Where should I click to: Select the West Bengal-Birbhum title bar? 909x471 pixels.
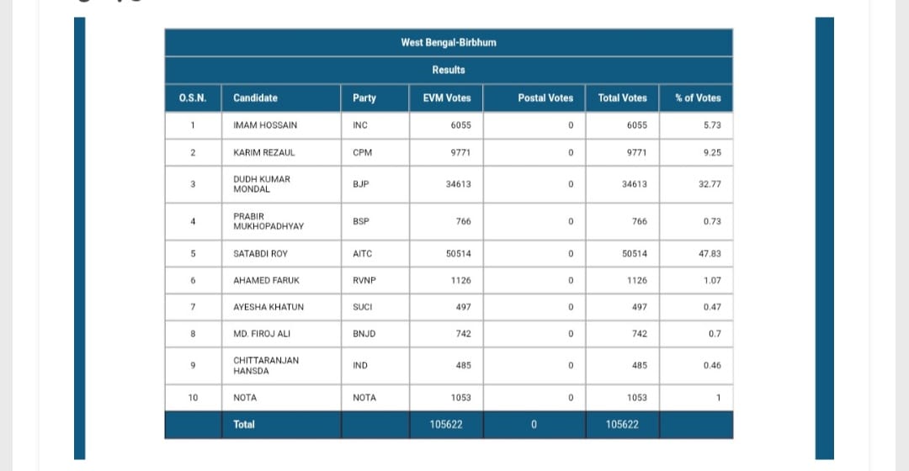[449, 42]
